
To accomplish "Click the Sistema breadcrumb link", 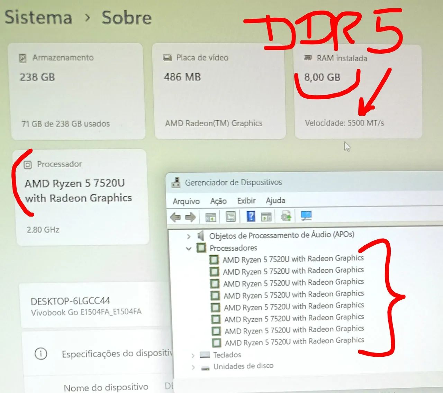I will tap(38, 18).
